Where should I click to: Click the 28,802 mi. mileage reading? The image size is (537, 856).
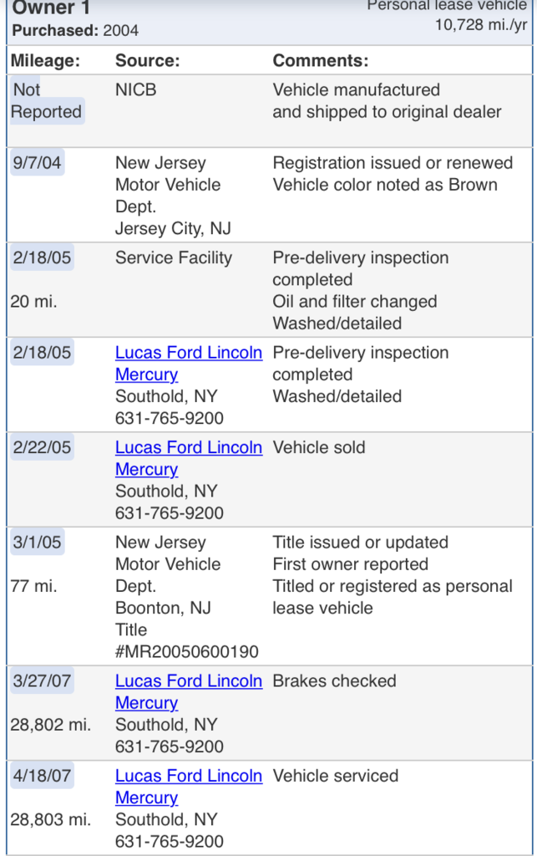[51, 725]
